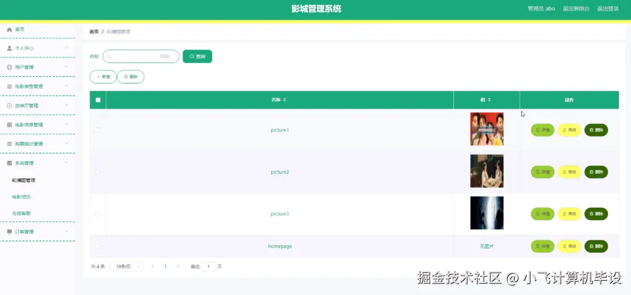This screenshot has width=631, height=295.
Task: Expand the 订单管理 menu chevron
Action: 66,231
